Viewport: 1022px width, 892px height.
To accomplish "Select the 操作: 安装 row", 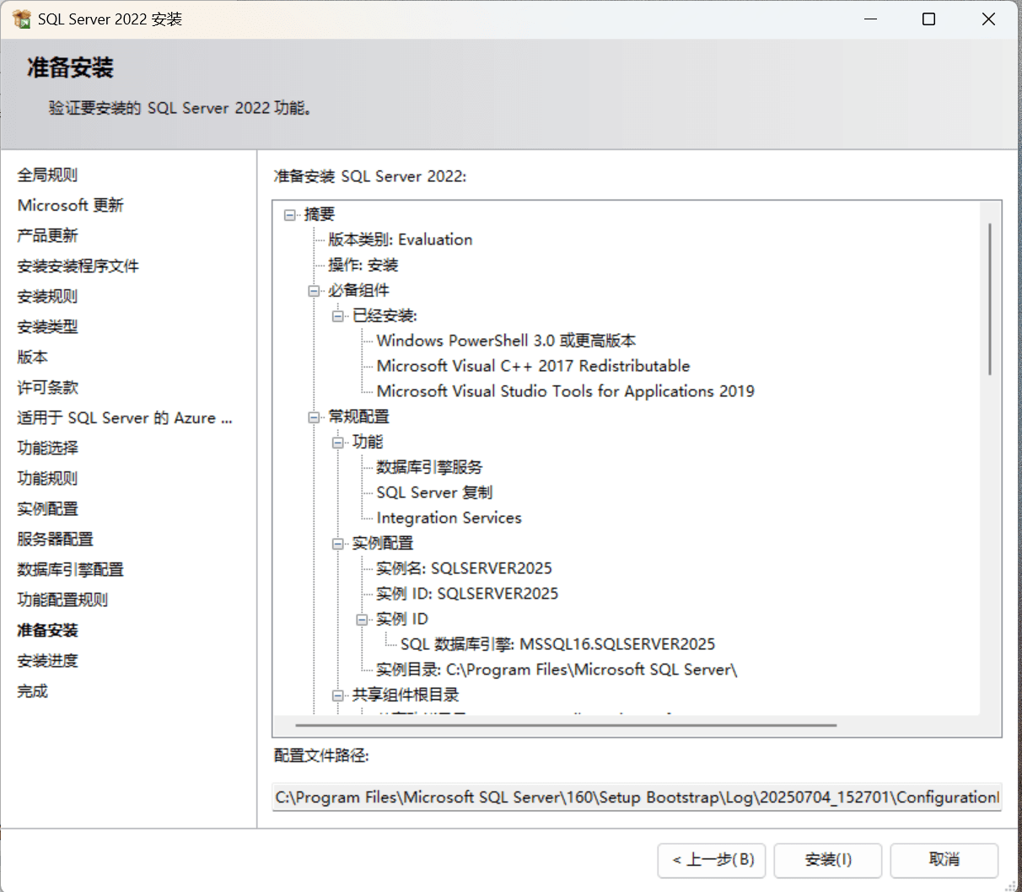I will 363,265.
